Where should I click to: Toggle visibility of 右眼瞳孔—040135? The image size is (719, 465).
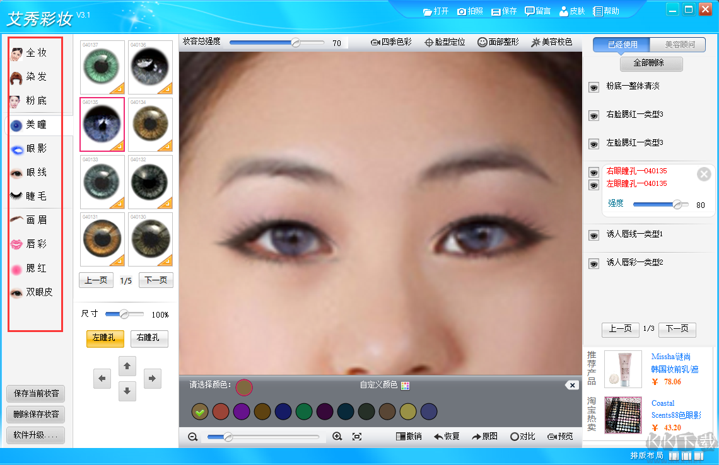tap(593, 171)
